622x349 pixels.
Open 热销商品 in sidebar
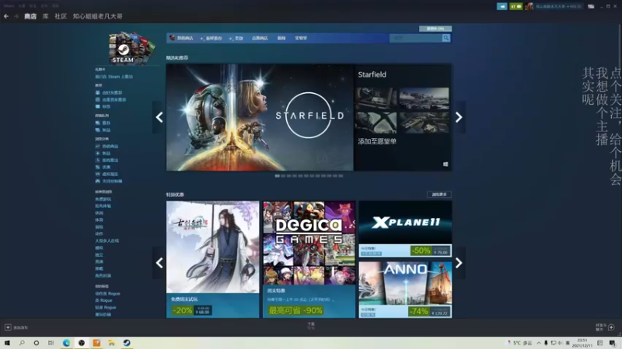[x=107, y=147]
